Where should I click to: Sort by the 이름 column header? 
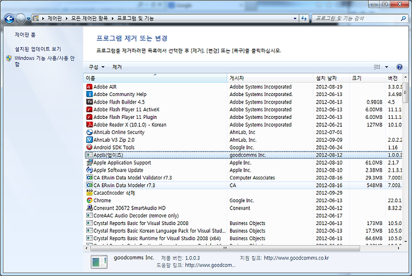click(x=155, y=78)
